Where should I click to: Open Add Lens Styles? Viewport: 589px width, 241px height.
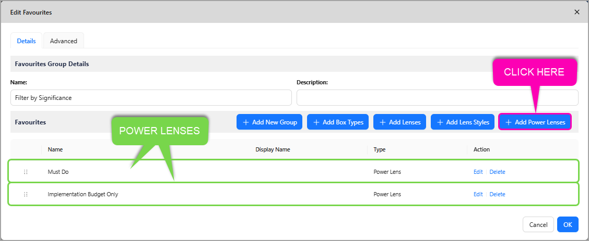tap(463, 122)
